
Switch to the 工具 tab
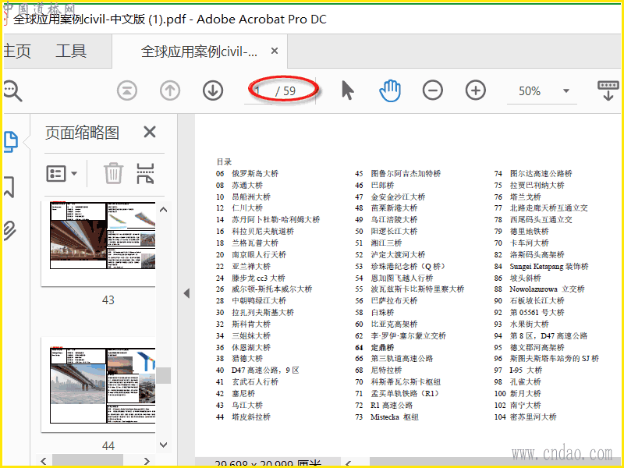pyautogui.click(x=71, y=51)
